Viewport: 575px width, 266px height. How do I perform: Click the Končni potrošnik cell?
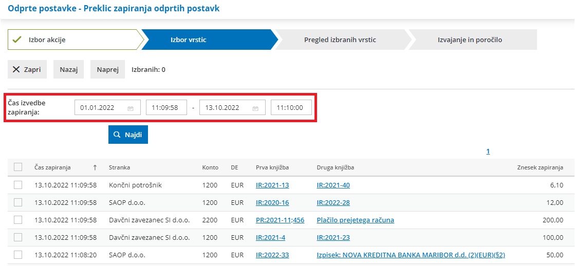[135, 185]
